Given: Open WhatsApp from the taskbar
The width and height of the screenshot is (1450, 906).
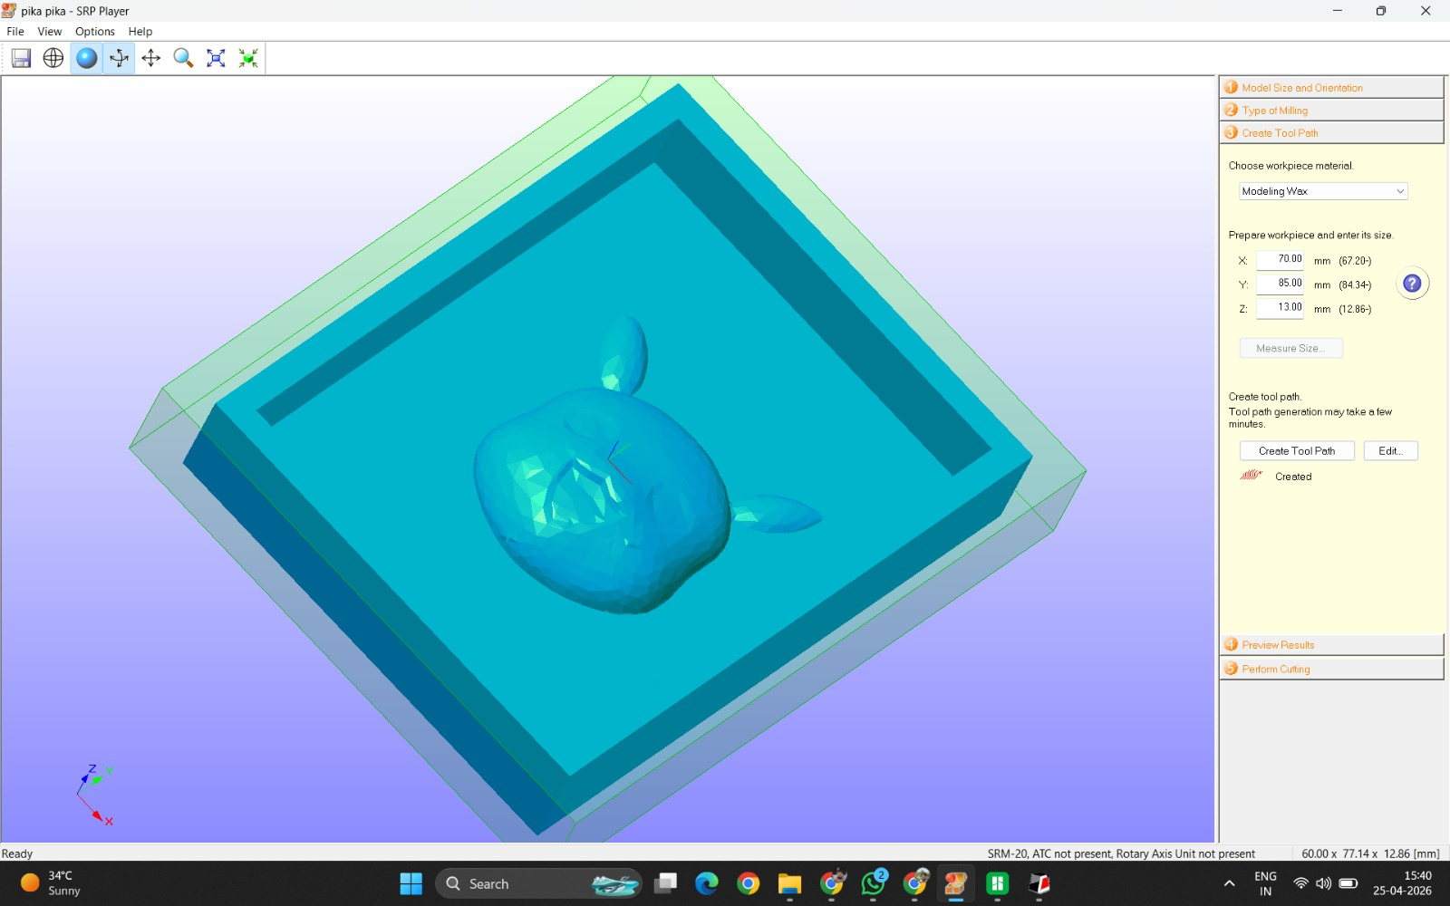Looking at the screenshot, I should [874, 883].
